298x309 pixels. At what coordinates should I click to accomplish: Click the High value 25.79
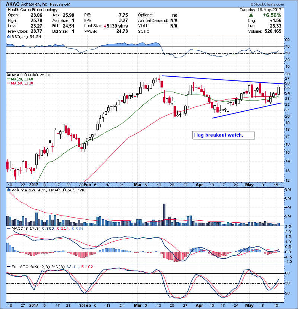point(36,20)
